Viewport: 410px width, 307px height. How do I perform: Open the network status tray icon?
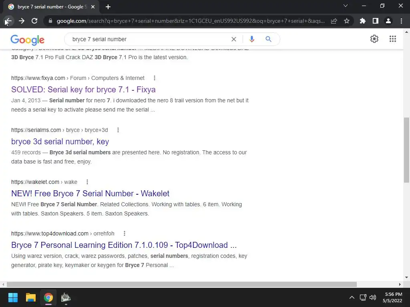363,297
